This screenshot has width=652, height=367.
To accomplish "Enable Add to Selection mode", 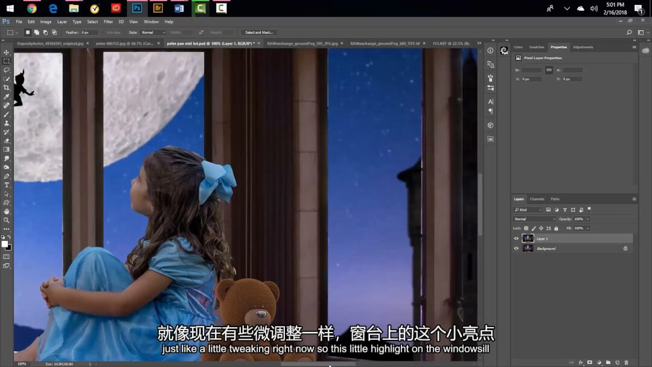I will (37, 33).
